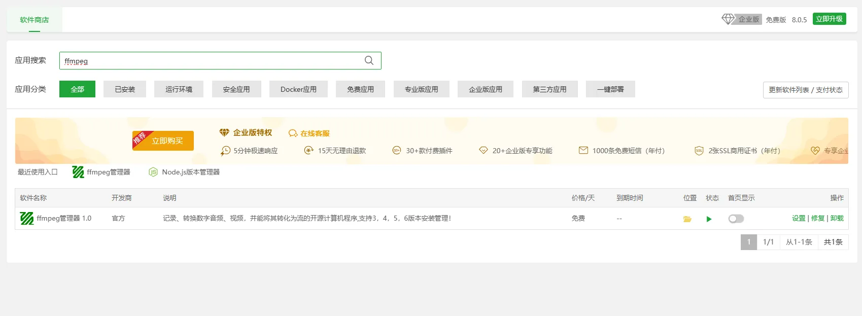This screenshot has width=862, height=316.
Task: Open the ffmpeg install folder icon
Action: tap(687, 219)
